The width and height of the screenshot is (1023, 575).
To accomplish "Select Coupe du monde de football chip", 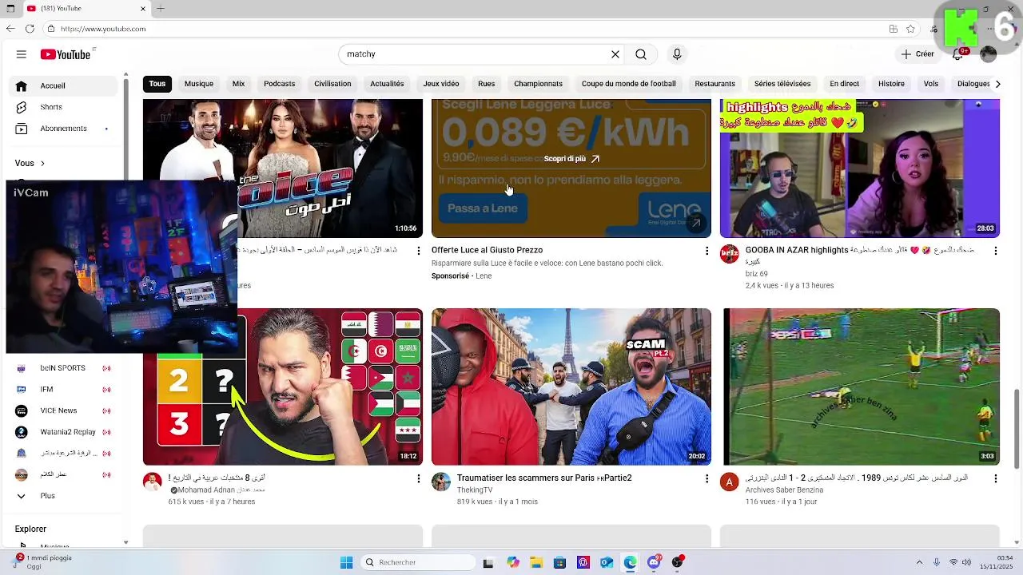I will pos(629,84).
